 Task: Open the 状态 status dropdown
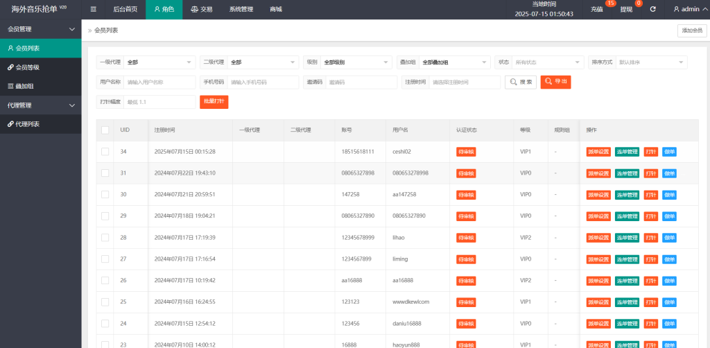pos(548,62)
